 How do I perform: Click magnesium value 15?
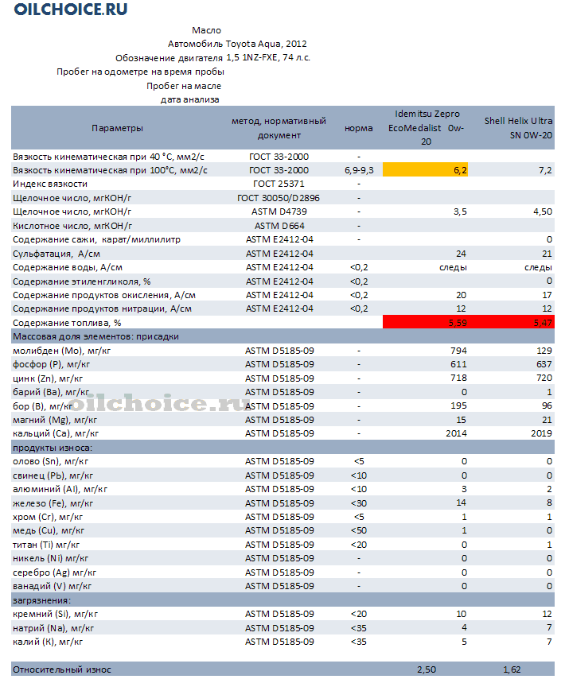coord(461,420)
